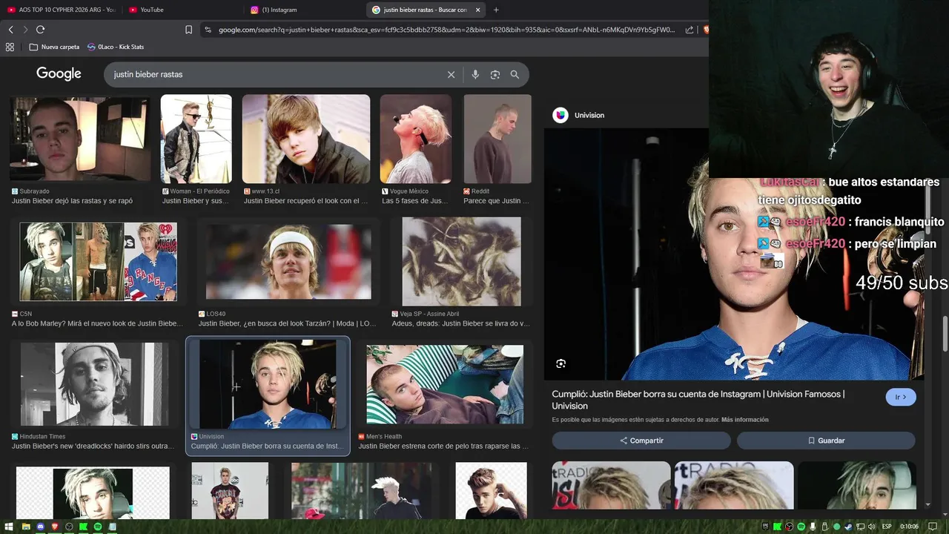Search inside image with preview Lens icon
The width and height of the screenshot is (949, 534).
pyautogui.click(x=561, y=363)
